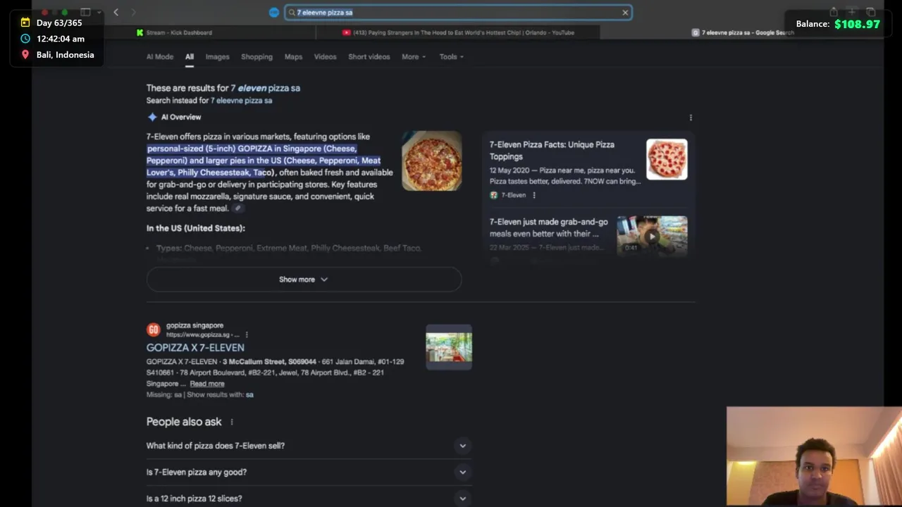902x507 pixels.
Task: Open the Maps results tab
Action: [x=293, y=56]
